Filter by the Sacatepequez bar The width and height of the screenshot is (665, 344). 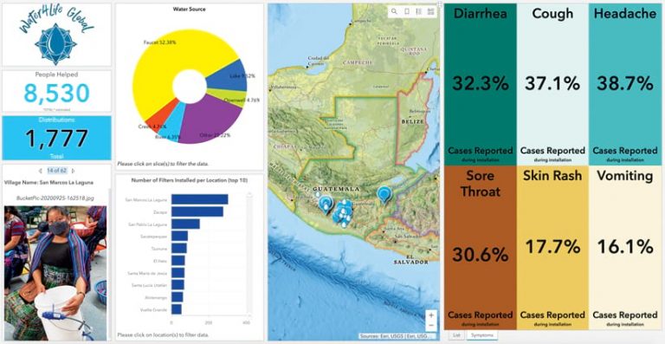point(179,236)
